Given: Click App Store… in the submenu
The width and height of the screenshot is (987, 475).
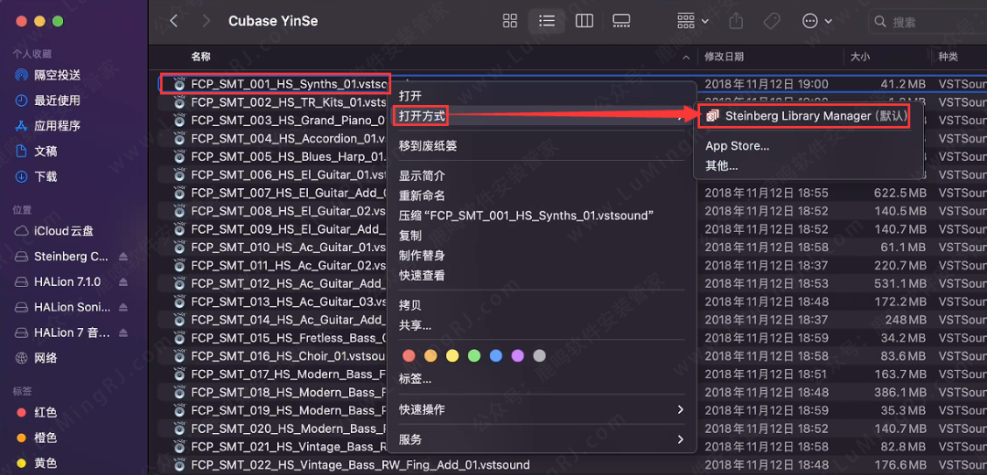Looking at the screenshot, I should (x=738, y=145).
